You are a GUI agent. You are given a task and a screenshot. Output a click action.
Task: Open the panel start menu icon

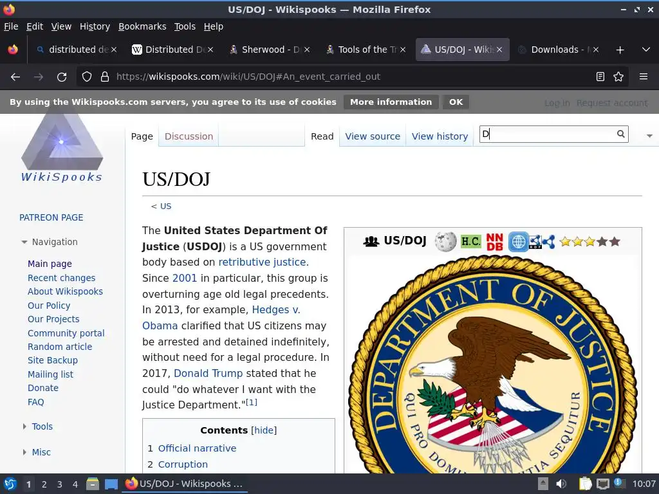click(10, 484)
